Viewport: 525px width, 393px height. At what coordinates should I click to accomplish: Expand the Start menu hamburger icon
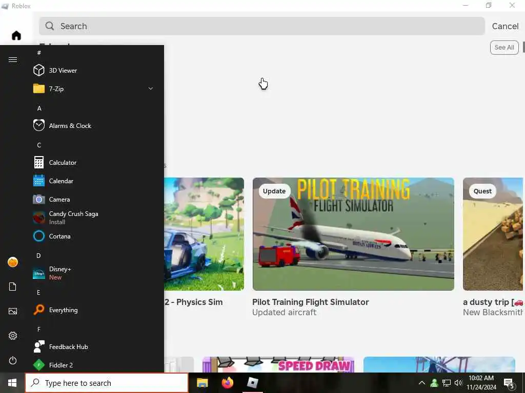tap(13, 59)
